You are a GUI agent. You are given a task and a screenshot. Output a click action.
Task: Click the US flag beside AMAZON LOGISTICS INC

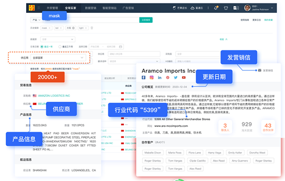tap(35, 95)
